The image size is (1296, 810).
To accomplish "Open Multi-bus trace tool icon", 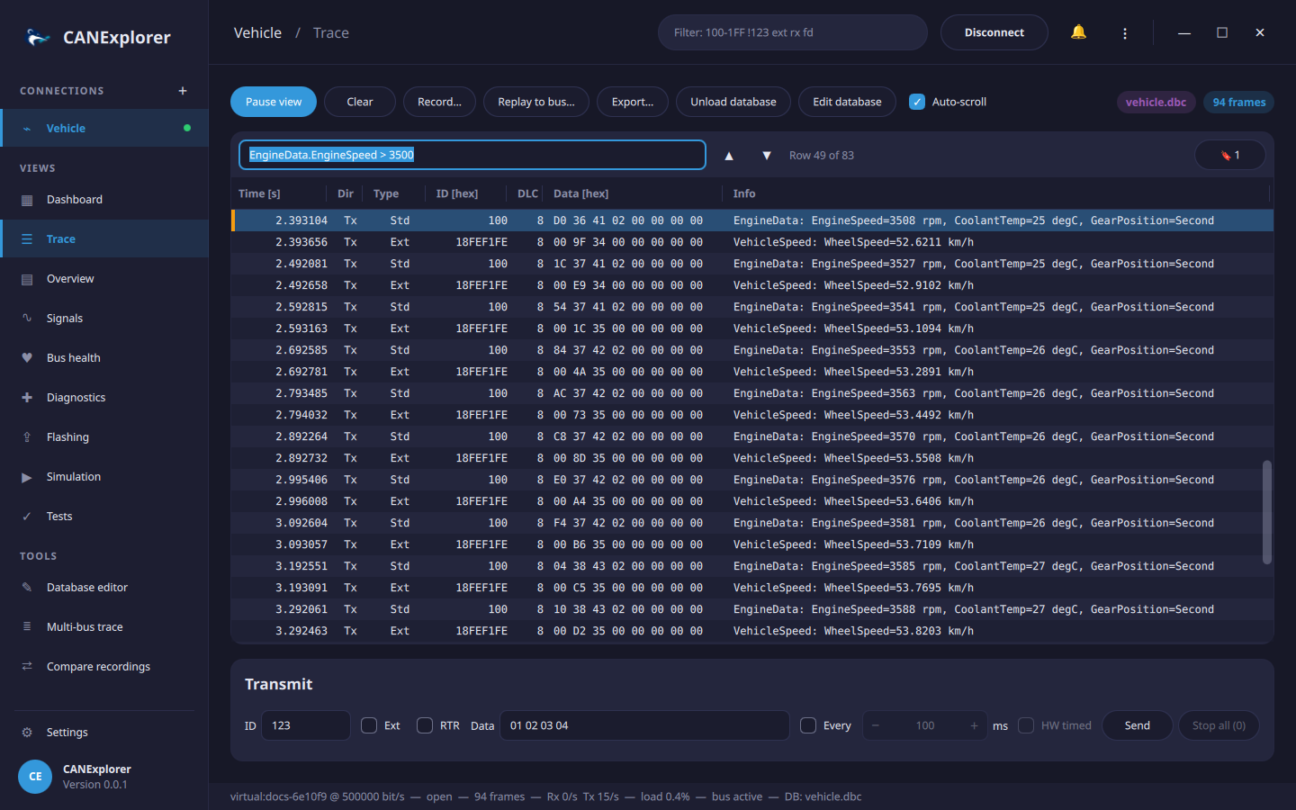I will [x=27, y=627].
